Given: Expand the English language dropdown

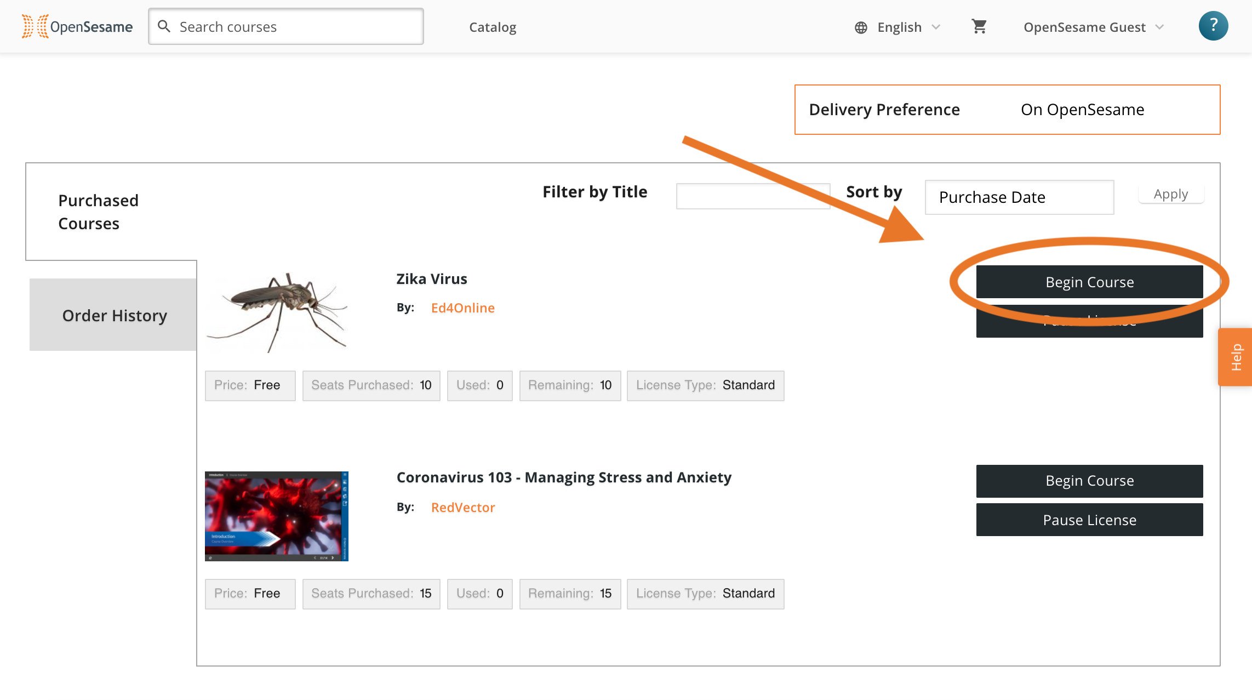Looking at the screenshot, I should pyautogui.click(x=899, y=27).
